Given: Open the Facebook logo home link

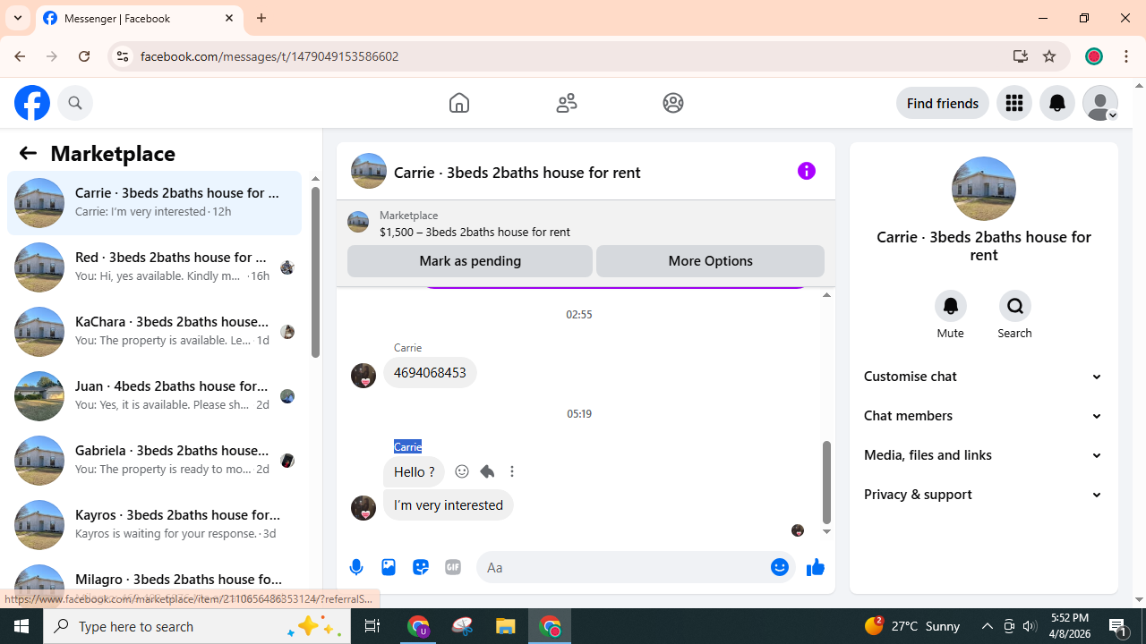Looking at the screenshot, I should (x=32, y=103).
